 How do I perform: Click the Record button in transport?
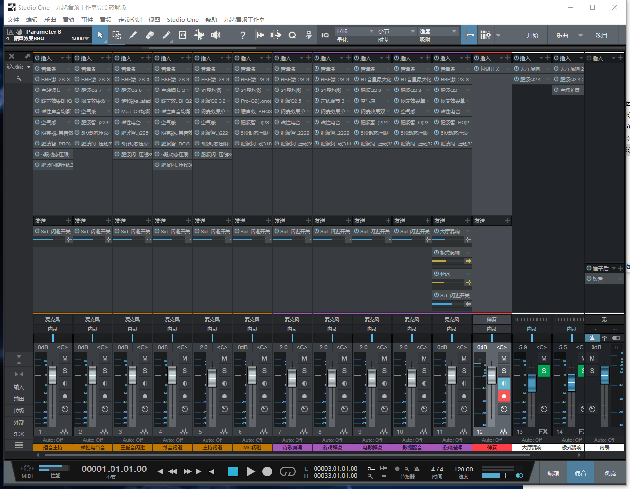point(267,471)
